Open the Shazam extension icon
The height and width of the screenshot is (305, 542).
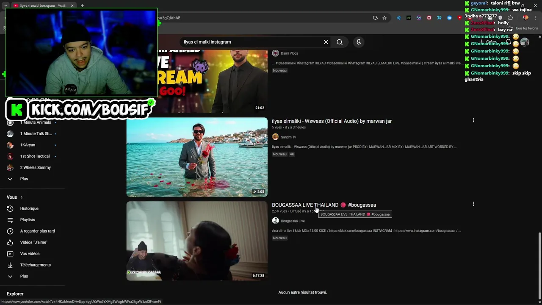click(449, 18)
